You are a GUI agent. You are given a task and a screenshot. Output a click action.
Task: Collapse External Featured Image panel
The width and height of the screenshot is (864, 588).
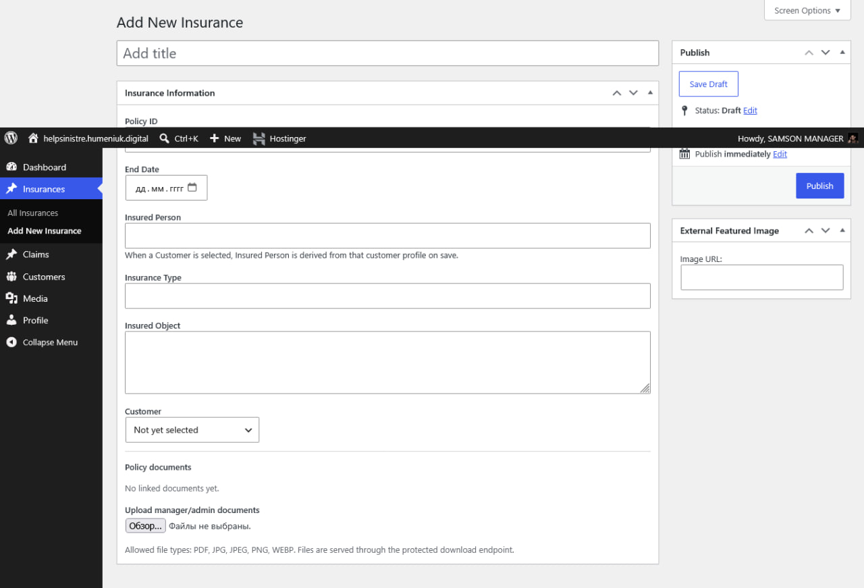[x=842, y=231]
